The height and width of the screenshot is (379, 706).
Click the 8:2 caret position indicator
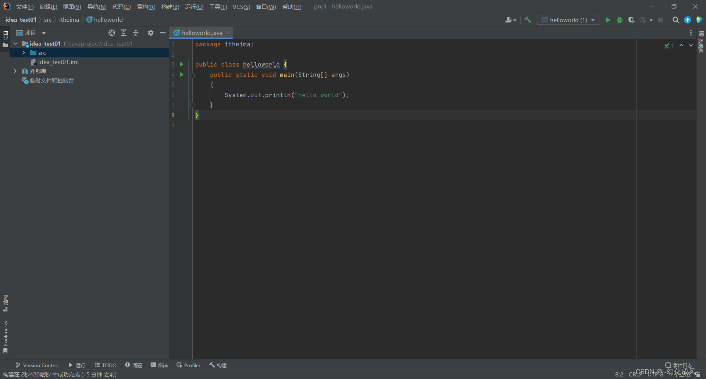coord(619,374)
